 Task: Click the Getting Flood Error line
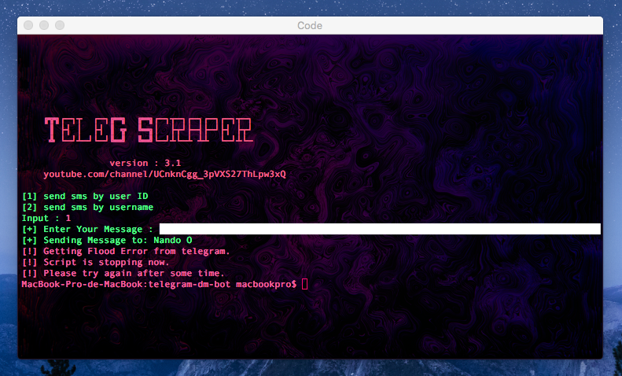126,251
